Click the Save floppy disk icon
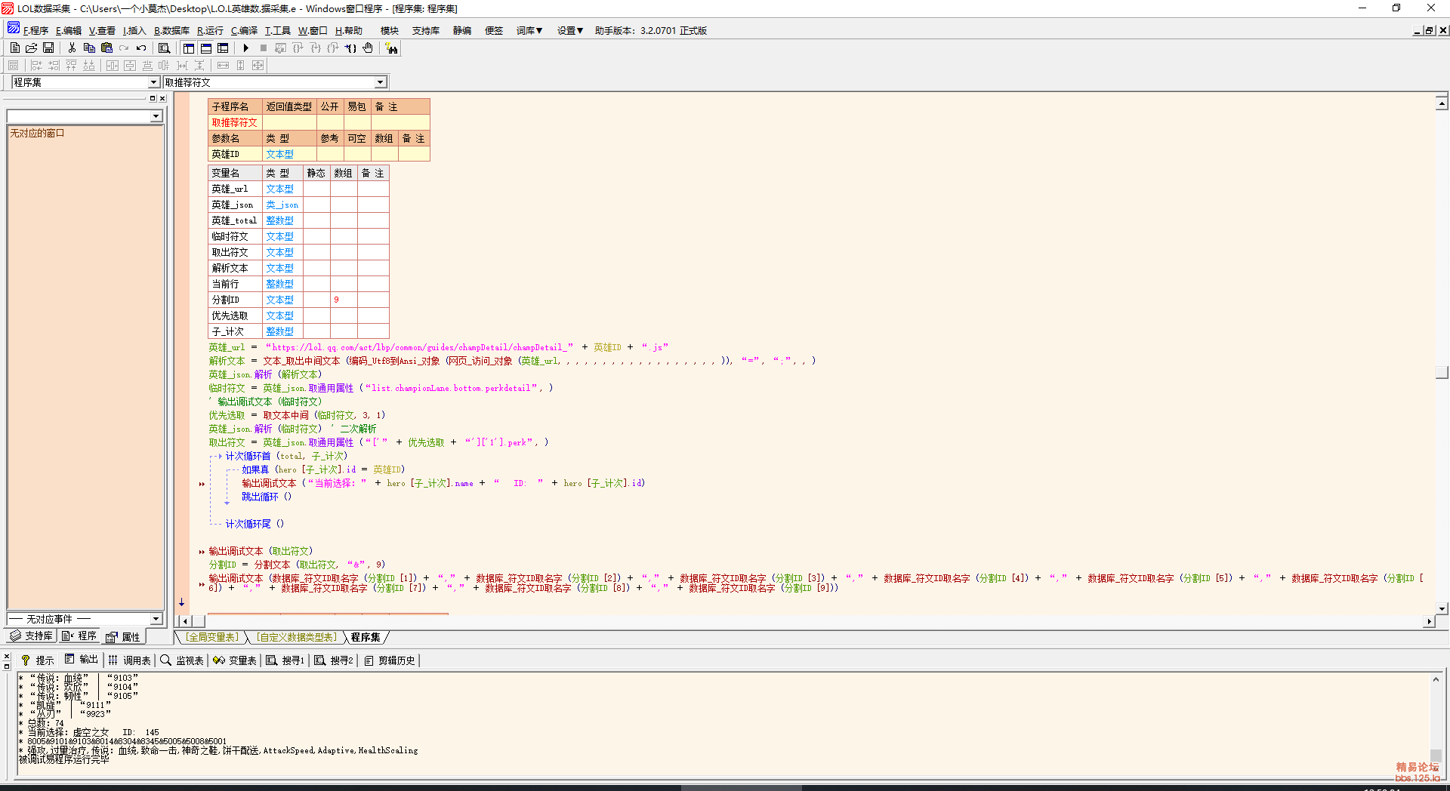The image size is (1450, 791). 48,48
